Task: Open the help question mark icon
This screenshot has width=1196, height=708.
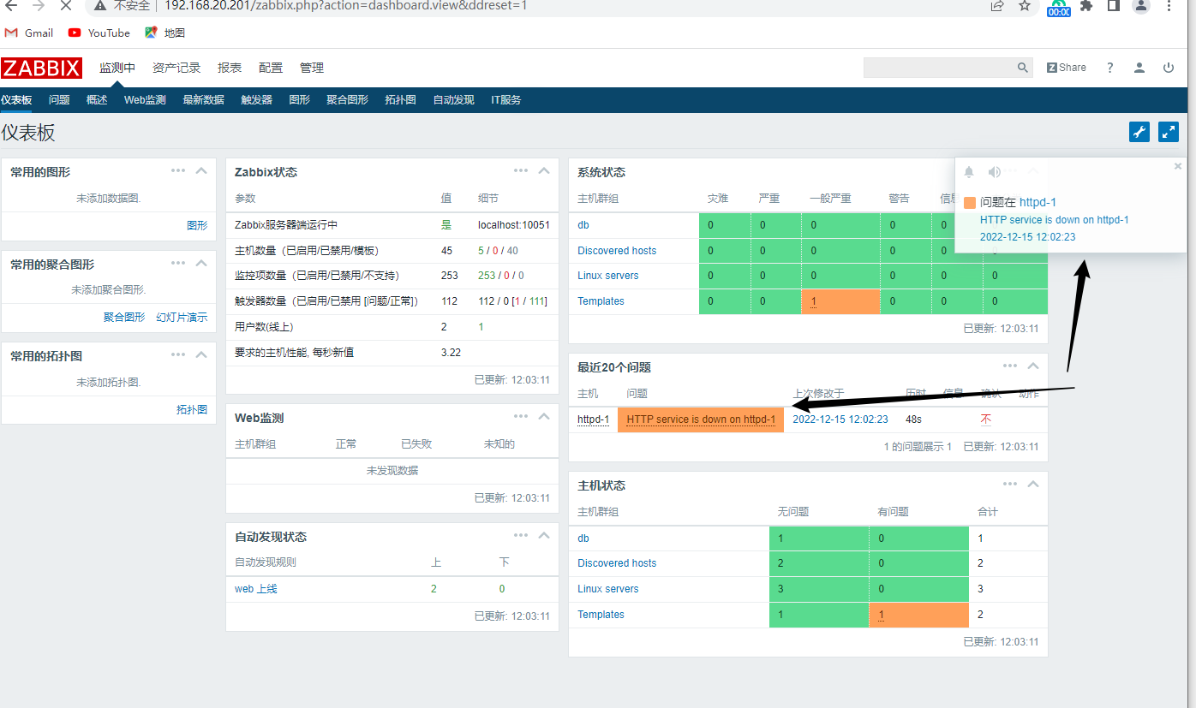Action: [1109, 68]
